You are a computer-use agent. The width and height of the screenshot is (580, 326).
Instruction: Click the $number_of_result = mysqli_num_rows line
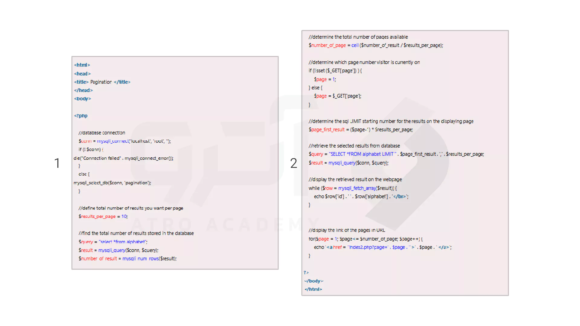pyautogui.click(x=127, y=259)
